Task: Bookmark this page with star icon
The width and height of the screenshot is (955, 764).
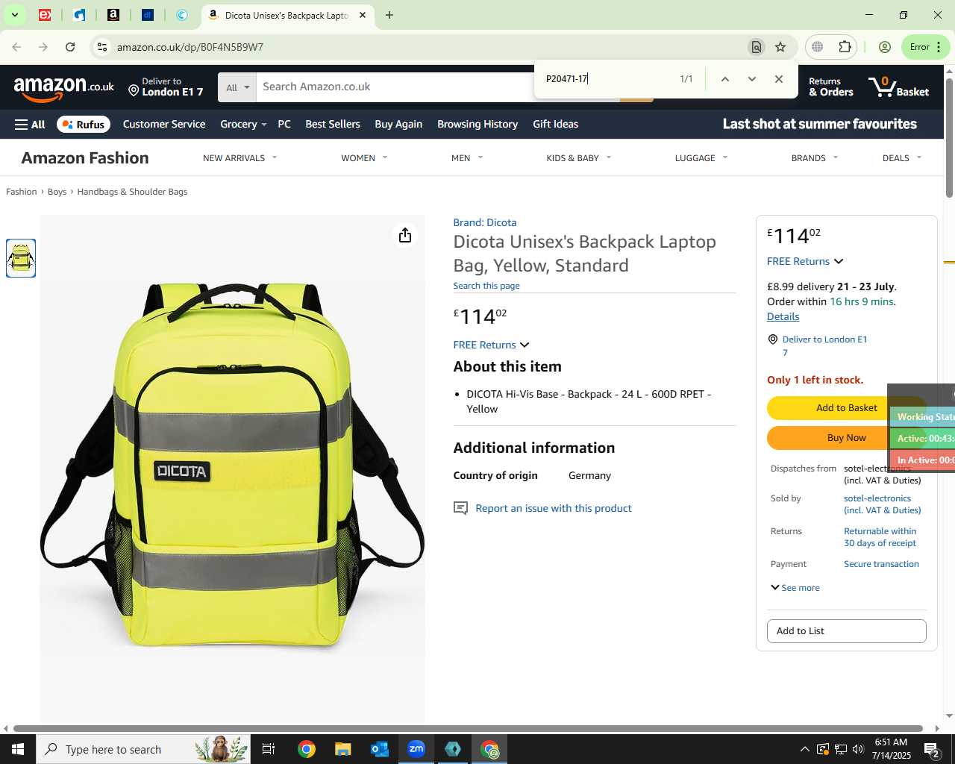Action: click(x=780, y=47)
